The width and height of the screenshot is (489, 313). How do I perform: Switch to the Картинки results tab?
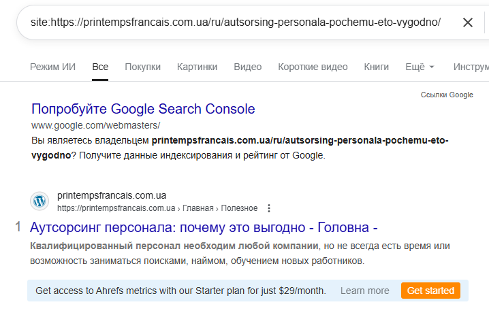(x=197, y=67)
